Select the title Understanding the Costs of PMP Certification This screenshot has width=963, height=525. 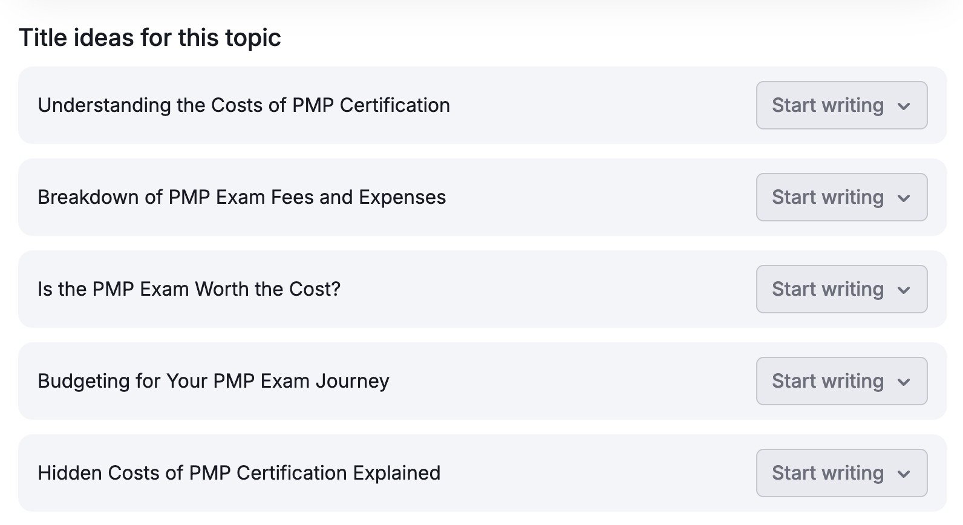click(x=244, y=105)
